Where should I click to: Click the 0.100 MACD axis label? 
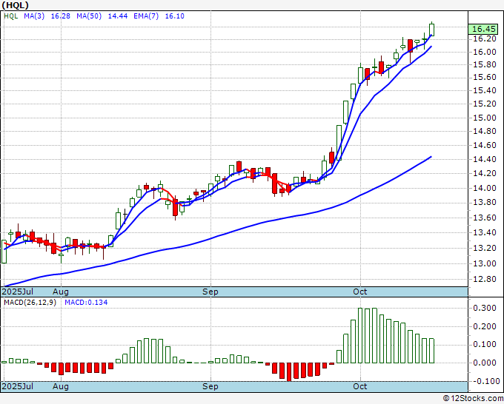[x=485, y=344]
